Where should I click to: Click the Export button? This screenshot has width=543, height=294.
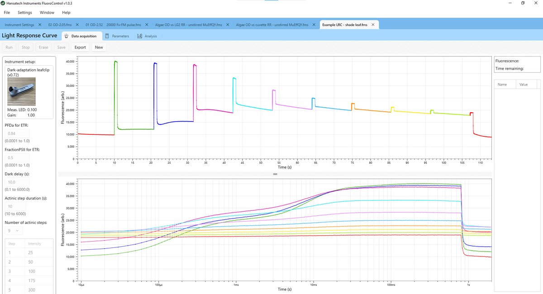coord(80,47)
